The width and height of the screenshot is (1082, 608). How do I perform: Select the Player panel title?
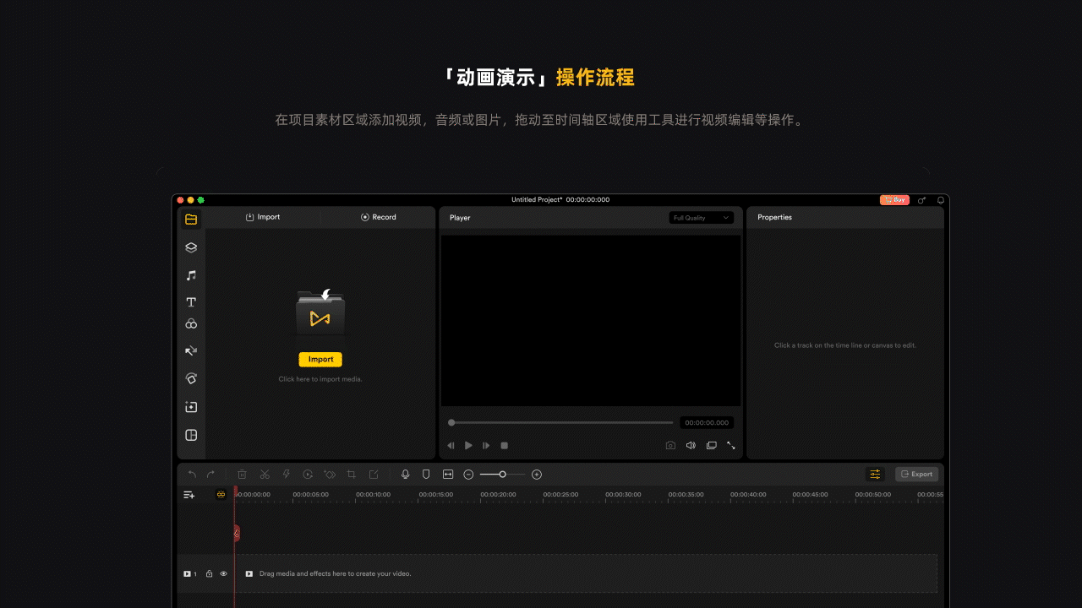pos(460,218)
